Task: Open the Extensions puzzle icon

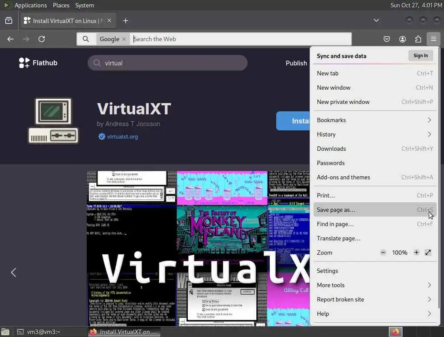Action: click(x=418, y=39)
